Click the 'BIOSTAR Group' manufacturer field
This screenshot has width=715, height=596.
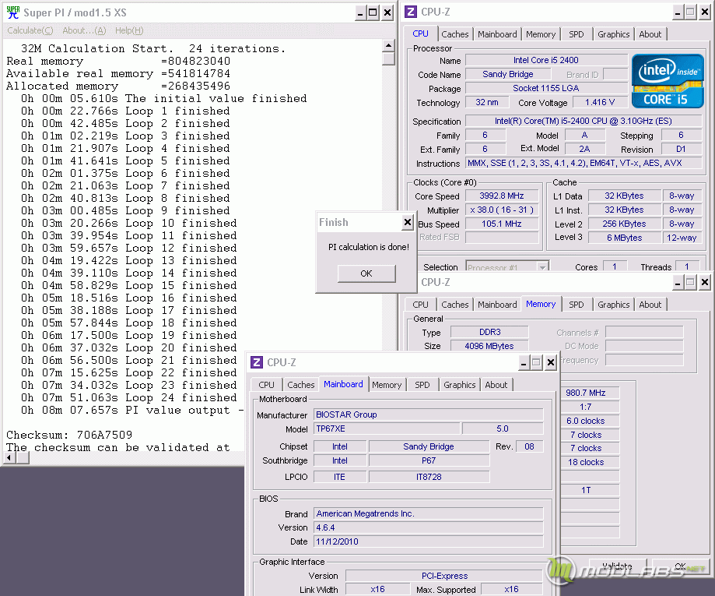(428, 414)
